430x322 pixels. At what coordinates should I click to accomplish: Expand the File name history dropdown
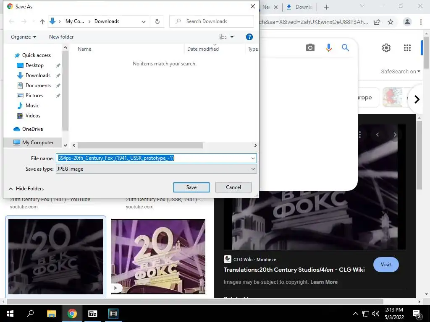[253, 158]
